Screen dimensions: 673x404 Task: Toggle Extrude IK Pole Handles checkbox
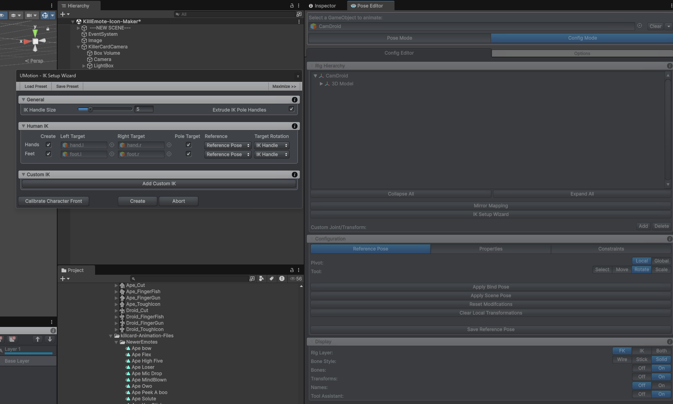click(x=292, y=109)
